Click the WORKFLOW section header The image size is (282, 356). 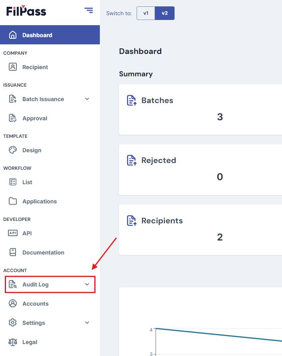click(17, 168)
